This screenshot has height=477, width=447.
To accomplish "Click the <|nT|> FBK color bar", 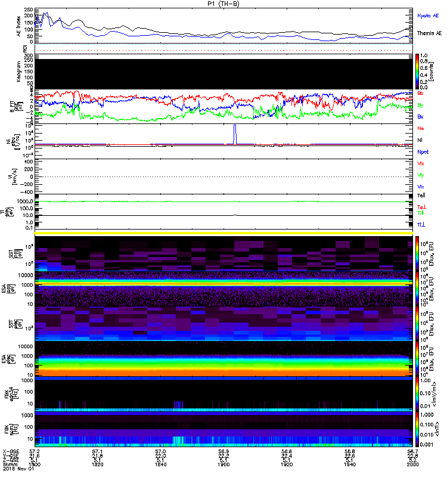I will point(417,429).
